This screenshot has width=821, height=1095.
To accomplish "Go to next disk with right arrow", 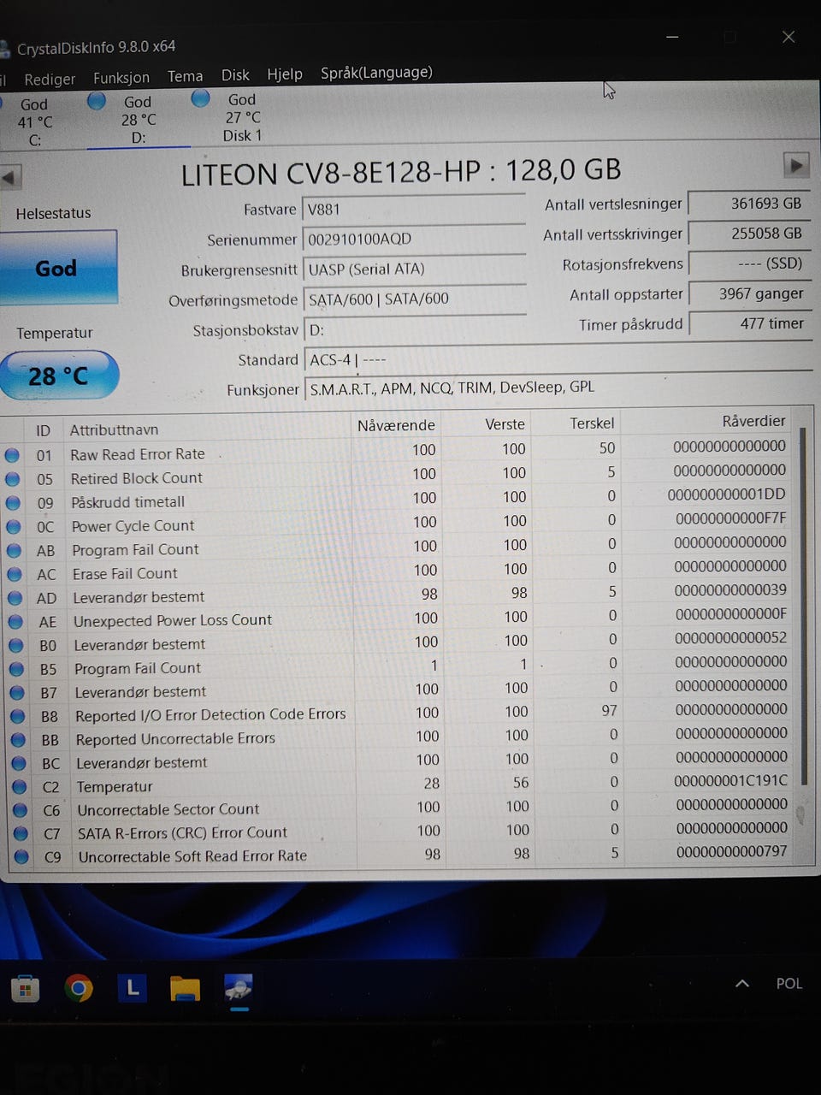I will 796,165.
